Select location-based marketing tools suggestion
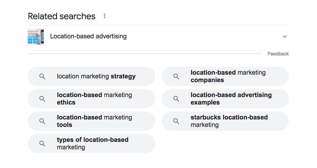The image size is (317, 168). pyautogui.click(x=91, y=121)
